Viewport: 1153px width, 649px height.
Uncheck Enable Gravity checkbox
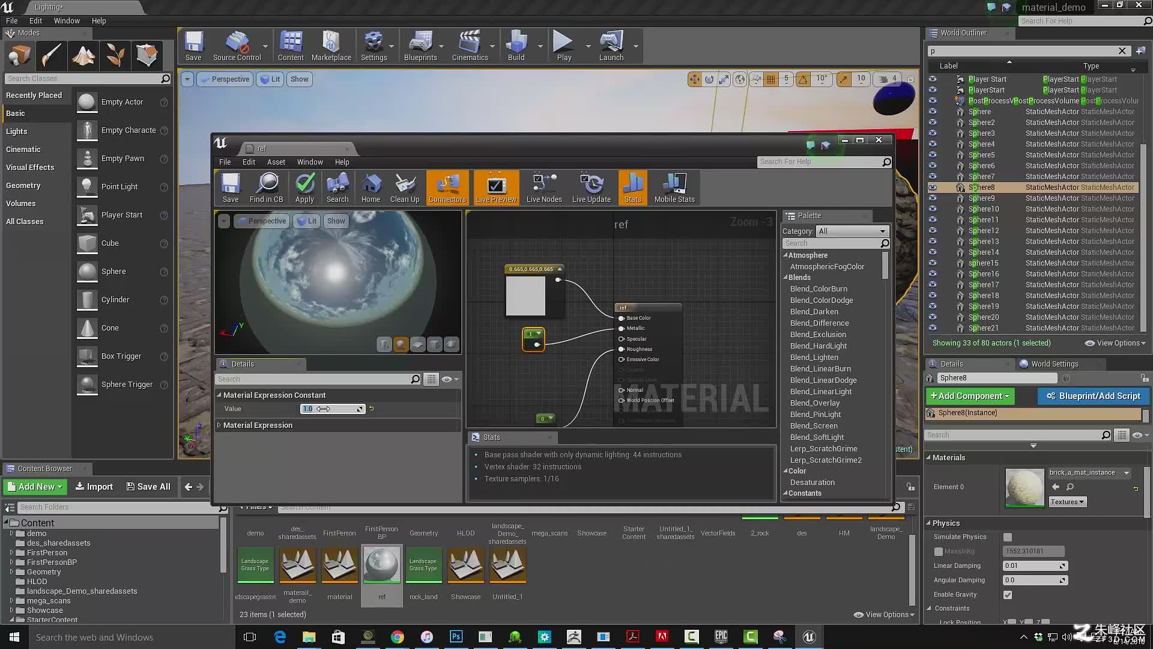pos(1008,595)
